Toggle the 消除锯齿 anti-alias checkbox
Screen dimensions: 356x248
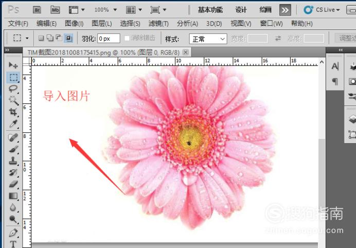[127, 38]
